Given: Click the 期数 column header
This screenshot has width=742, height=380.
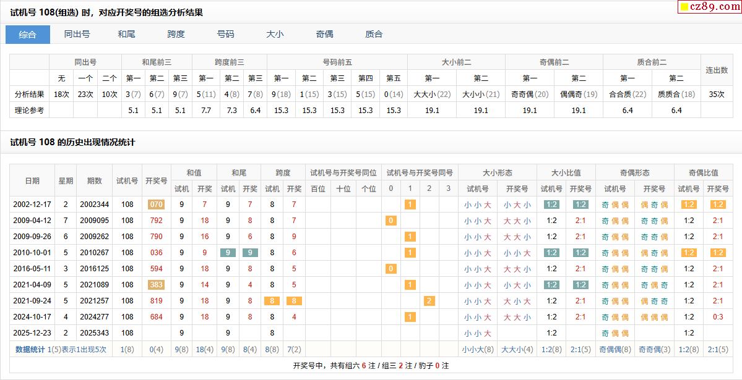Looking at the screenshot, I should pyautogui.click(x=95, y=181).
